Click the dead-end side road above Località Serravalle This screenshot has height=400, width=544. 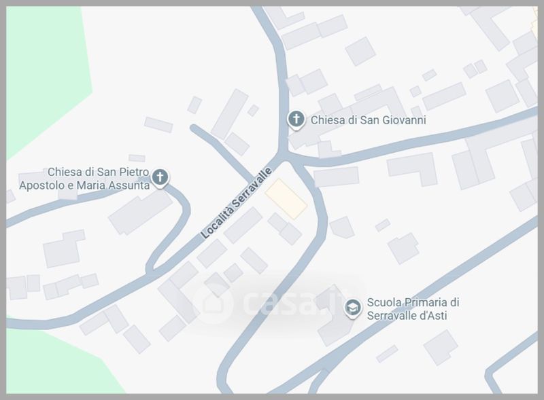pos(223,153)
